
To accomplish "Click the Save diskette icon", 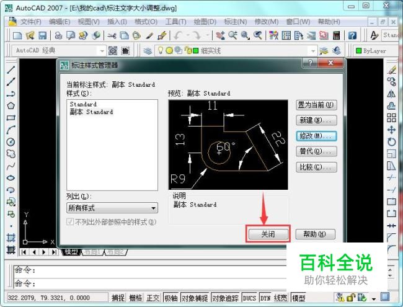I will pos(42,35).
